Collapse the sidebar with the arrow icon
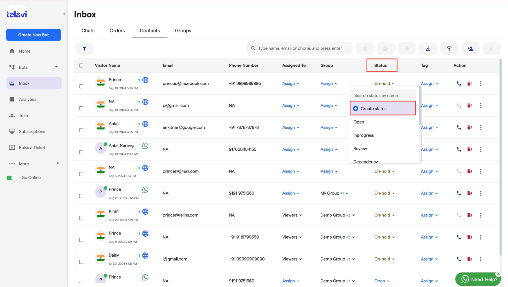 pos(64,14)
